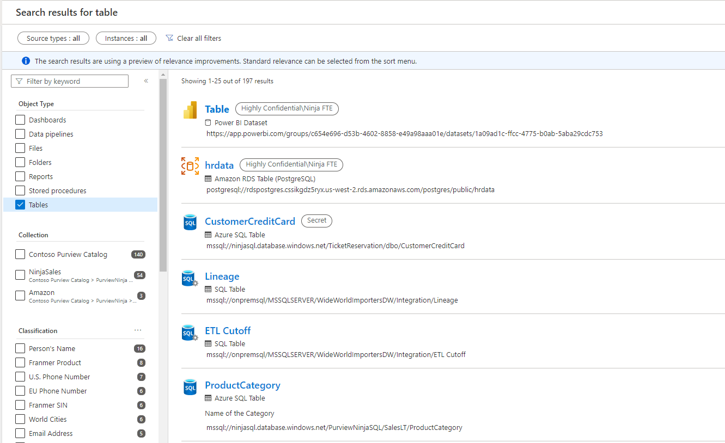Open the Classification more options ellipsis

pyautogui.click(x=138, y=330)
